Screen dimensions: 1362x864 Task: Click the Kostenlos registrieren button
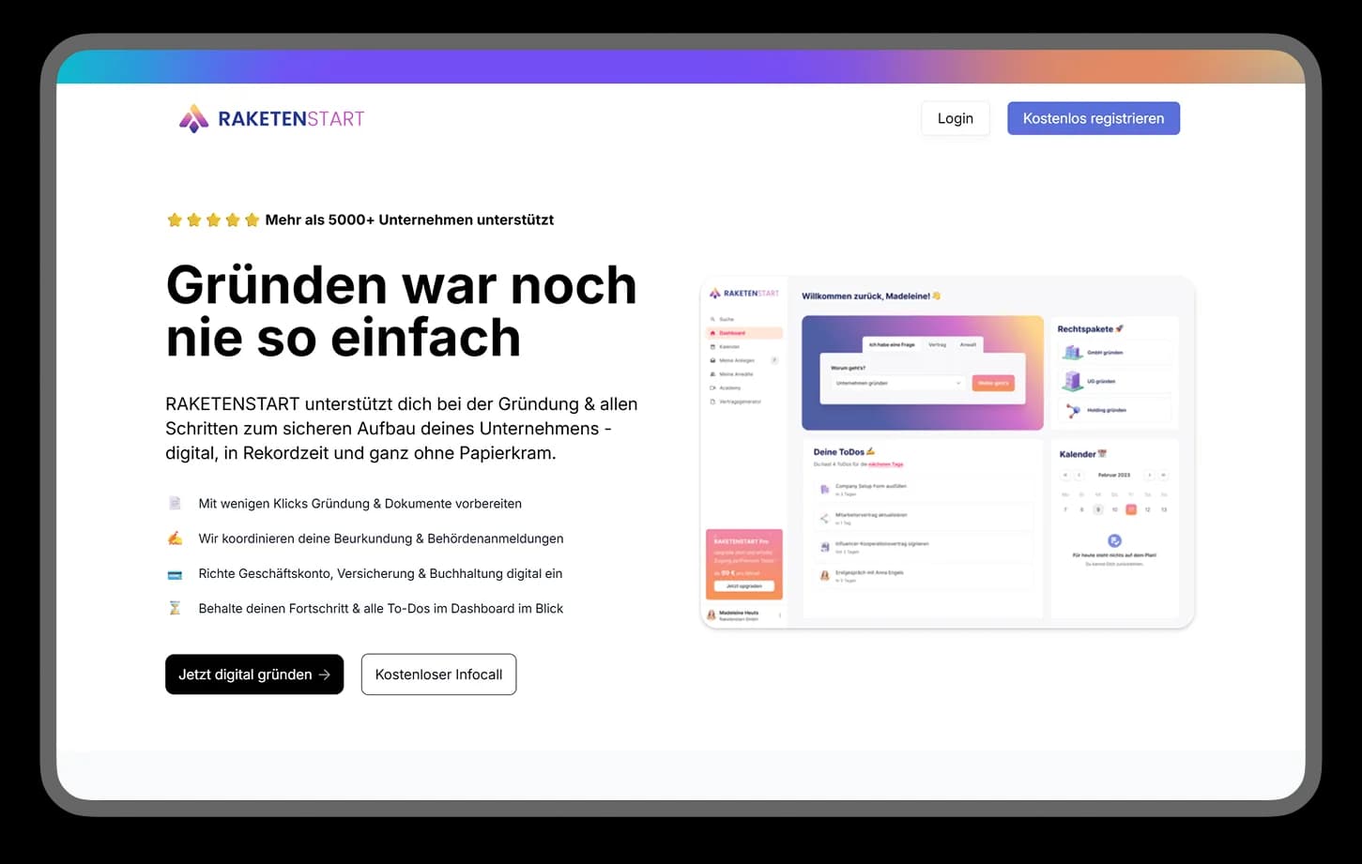(x=1094, y=118)
